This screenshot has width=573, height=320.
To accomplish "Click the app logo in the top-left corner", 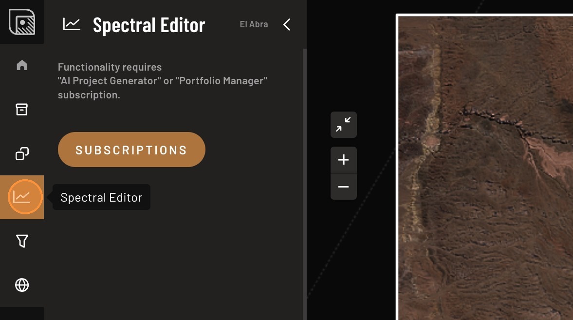I will pos(22,22).
